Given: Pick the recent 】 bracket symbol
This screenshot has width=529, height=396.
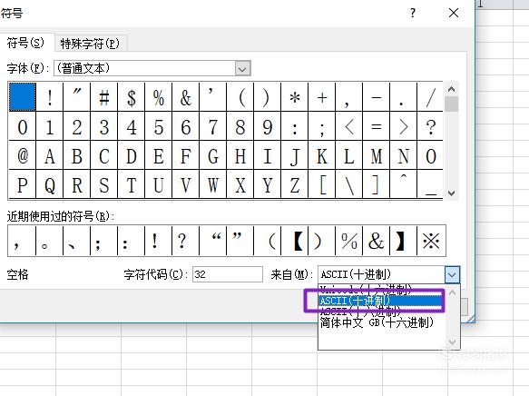Looking at the screenshot, I should 403,241.
